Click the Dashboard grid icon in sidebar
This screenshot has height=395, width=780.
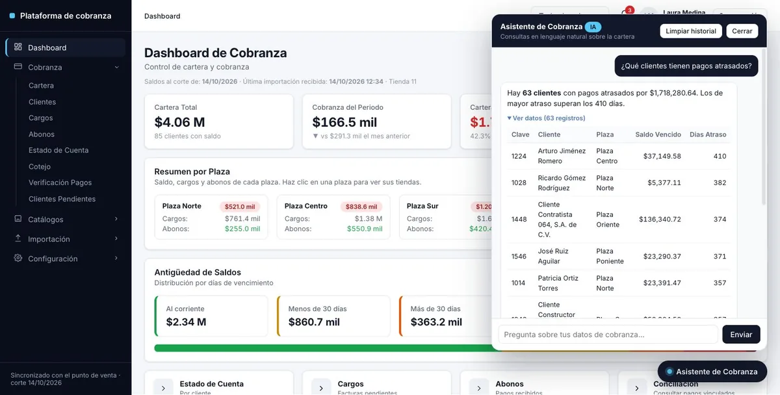[x=18, y=47]
